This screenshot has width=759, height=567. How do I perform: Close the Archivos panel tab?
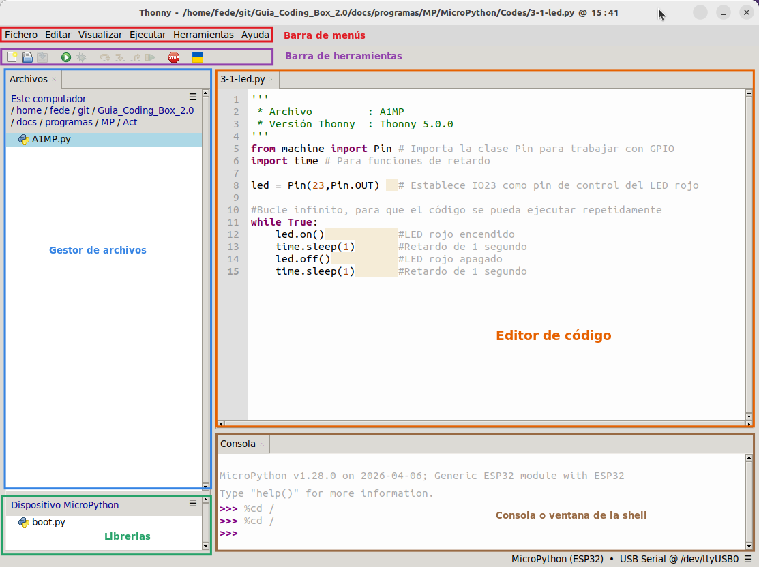[54, 79]
